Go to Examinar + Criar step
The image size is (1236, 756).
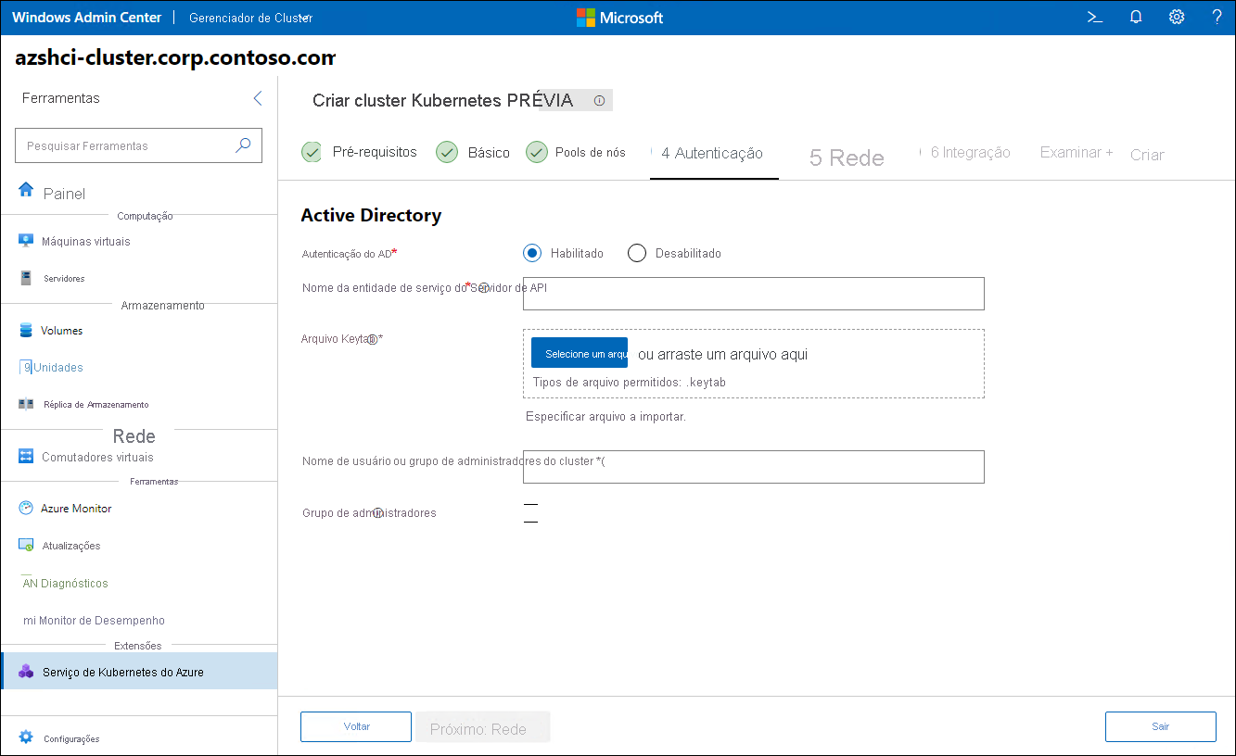(1102, 153)
